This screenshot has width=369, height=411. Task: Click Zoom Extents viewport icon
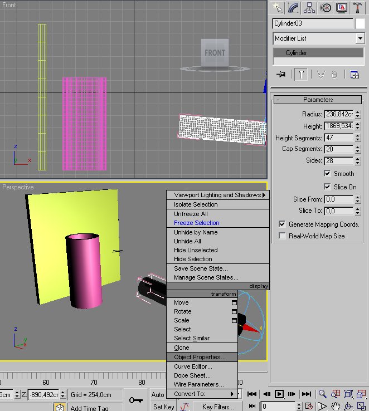[348, 394]
